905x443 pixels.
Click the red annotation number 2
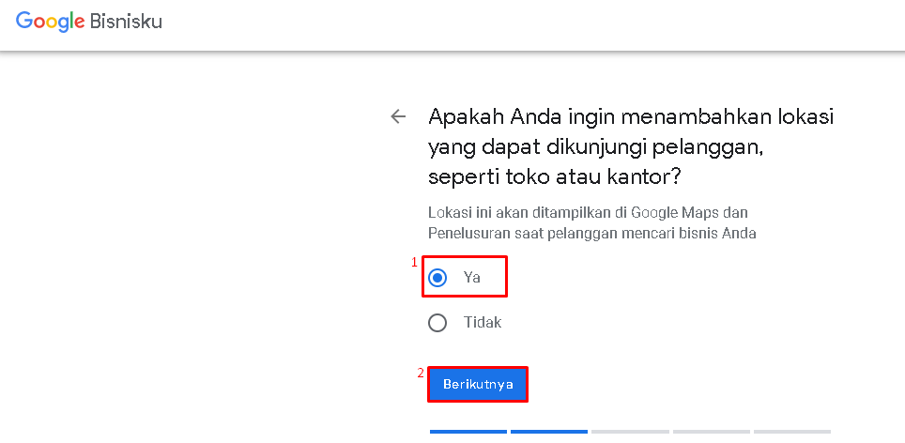coord(421,373)
